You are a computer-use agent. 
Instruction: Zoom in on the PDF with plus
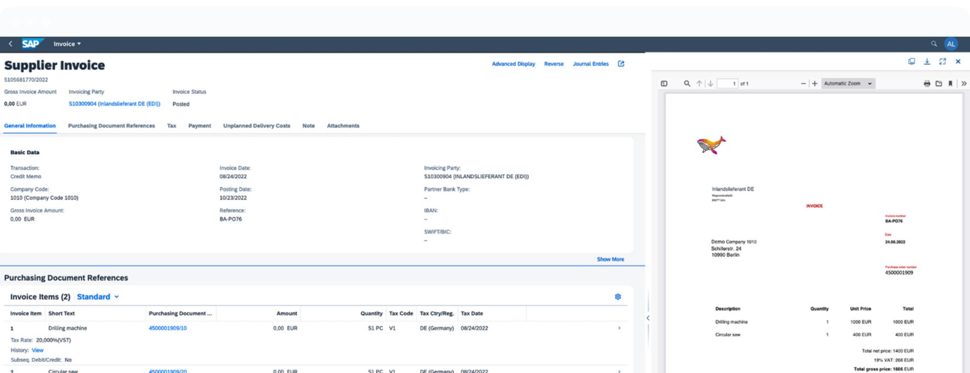pyautogui.click(x=815, y=83)
